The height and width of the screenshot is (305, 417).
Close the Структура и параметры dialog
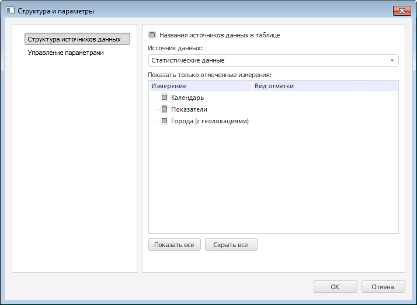pos(402,11)
